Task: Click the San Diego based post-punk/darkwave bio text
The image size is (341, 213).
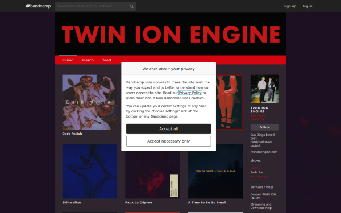Action: (x=262, y=140)
